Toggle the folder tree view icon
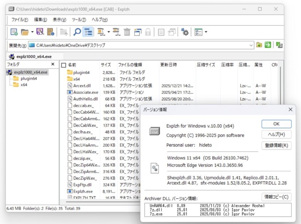The height and width of the screenshot is (224, 301). click(88, 32)
